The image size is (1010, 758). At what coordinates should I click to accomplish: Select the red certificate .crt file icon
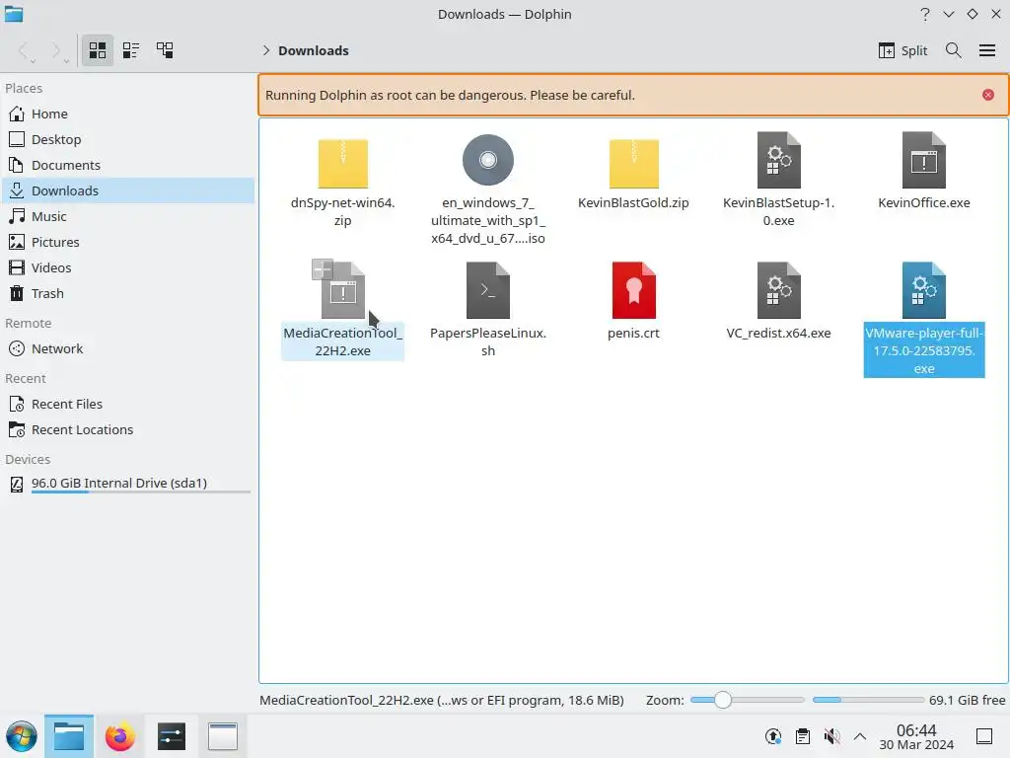(x=634, y=290)
